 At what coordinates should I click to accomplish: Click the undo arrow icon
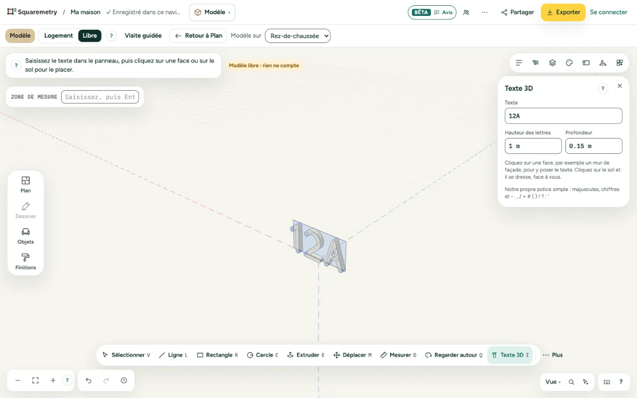pos(89,380)
